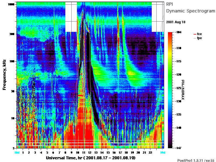Click the PostPro1 version text

pyautogui.click(x=196, y=160)
